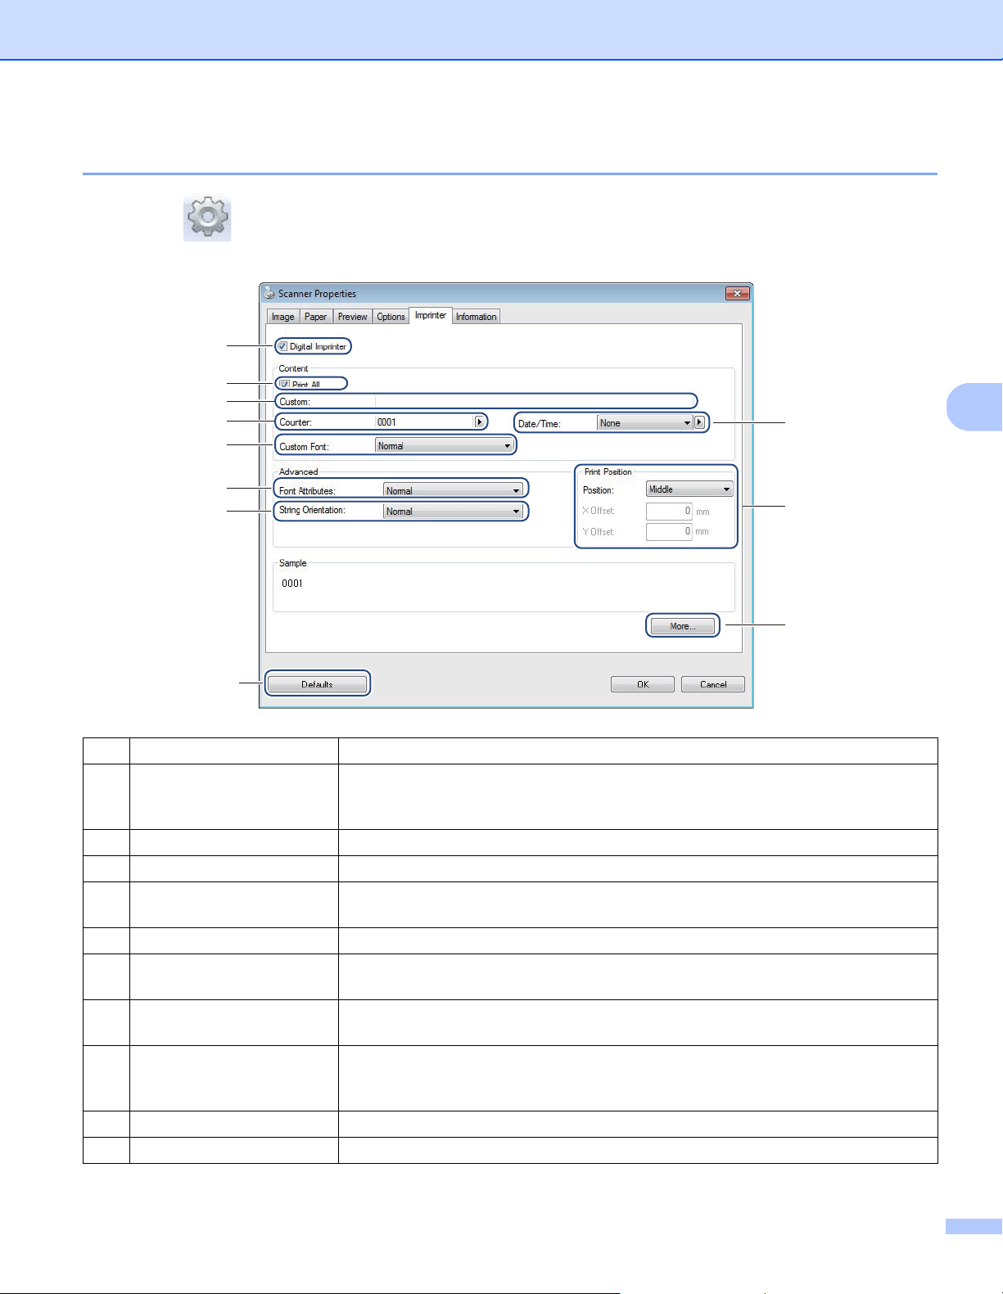Open the Date/Time dropdown
The width and height of the screenshot is (1003, 1294).
pos(645,423)
